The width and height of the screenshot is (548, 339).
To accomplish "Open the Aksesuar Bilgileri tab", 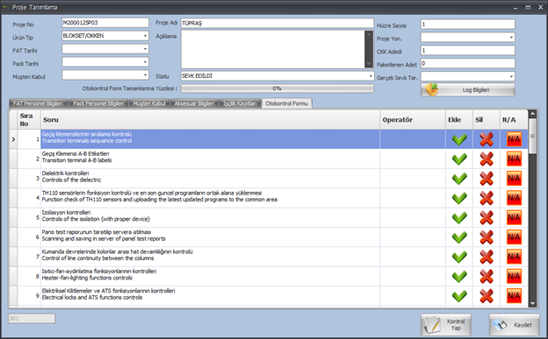I will coord(194,103).
